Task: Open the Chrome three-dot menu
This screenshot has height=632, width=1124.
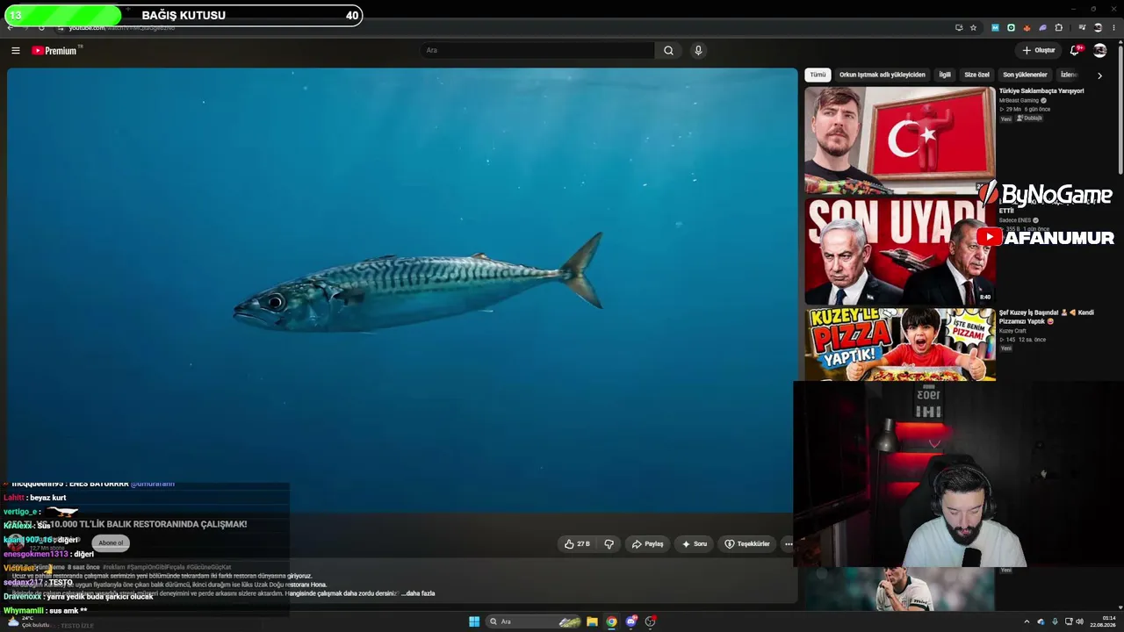Action: [1113, 28]
